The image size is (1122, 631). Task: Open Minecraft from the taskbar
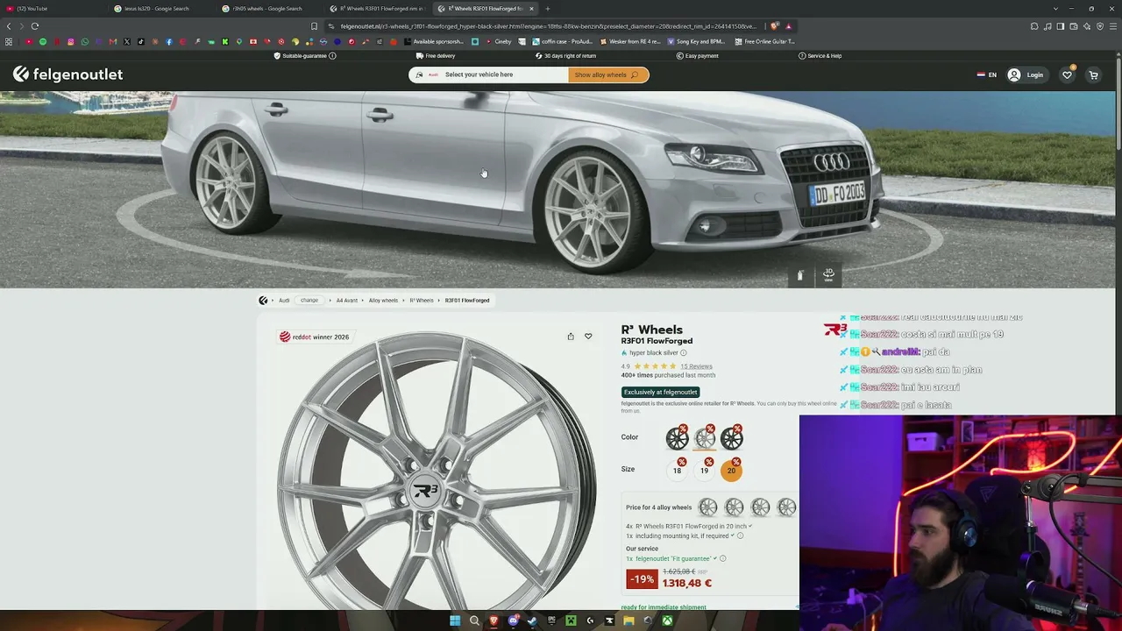tap(571, 621)
